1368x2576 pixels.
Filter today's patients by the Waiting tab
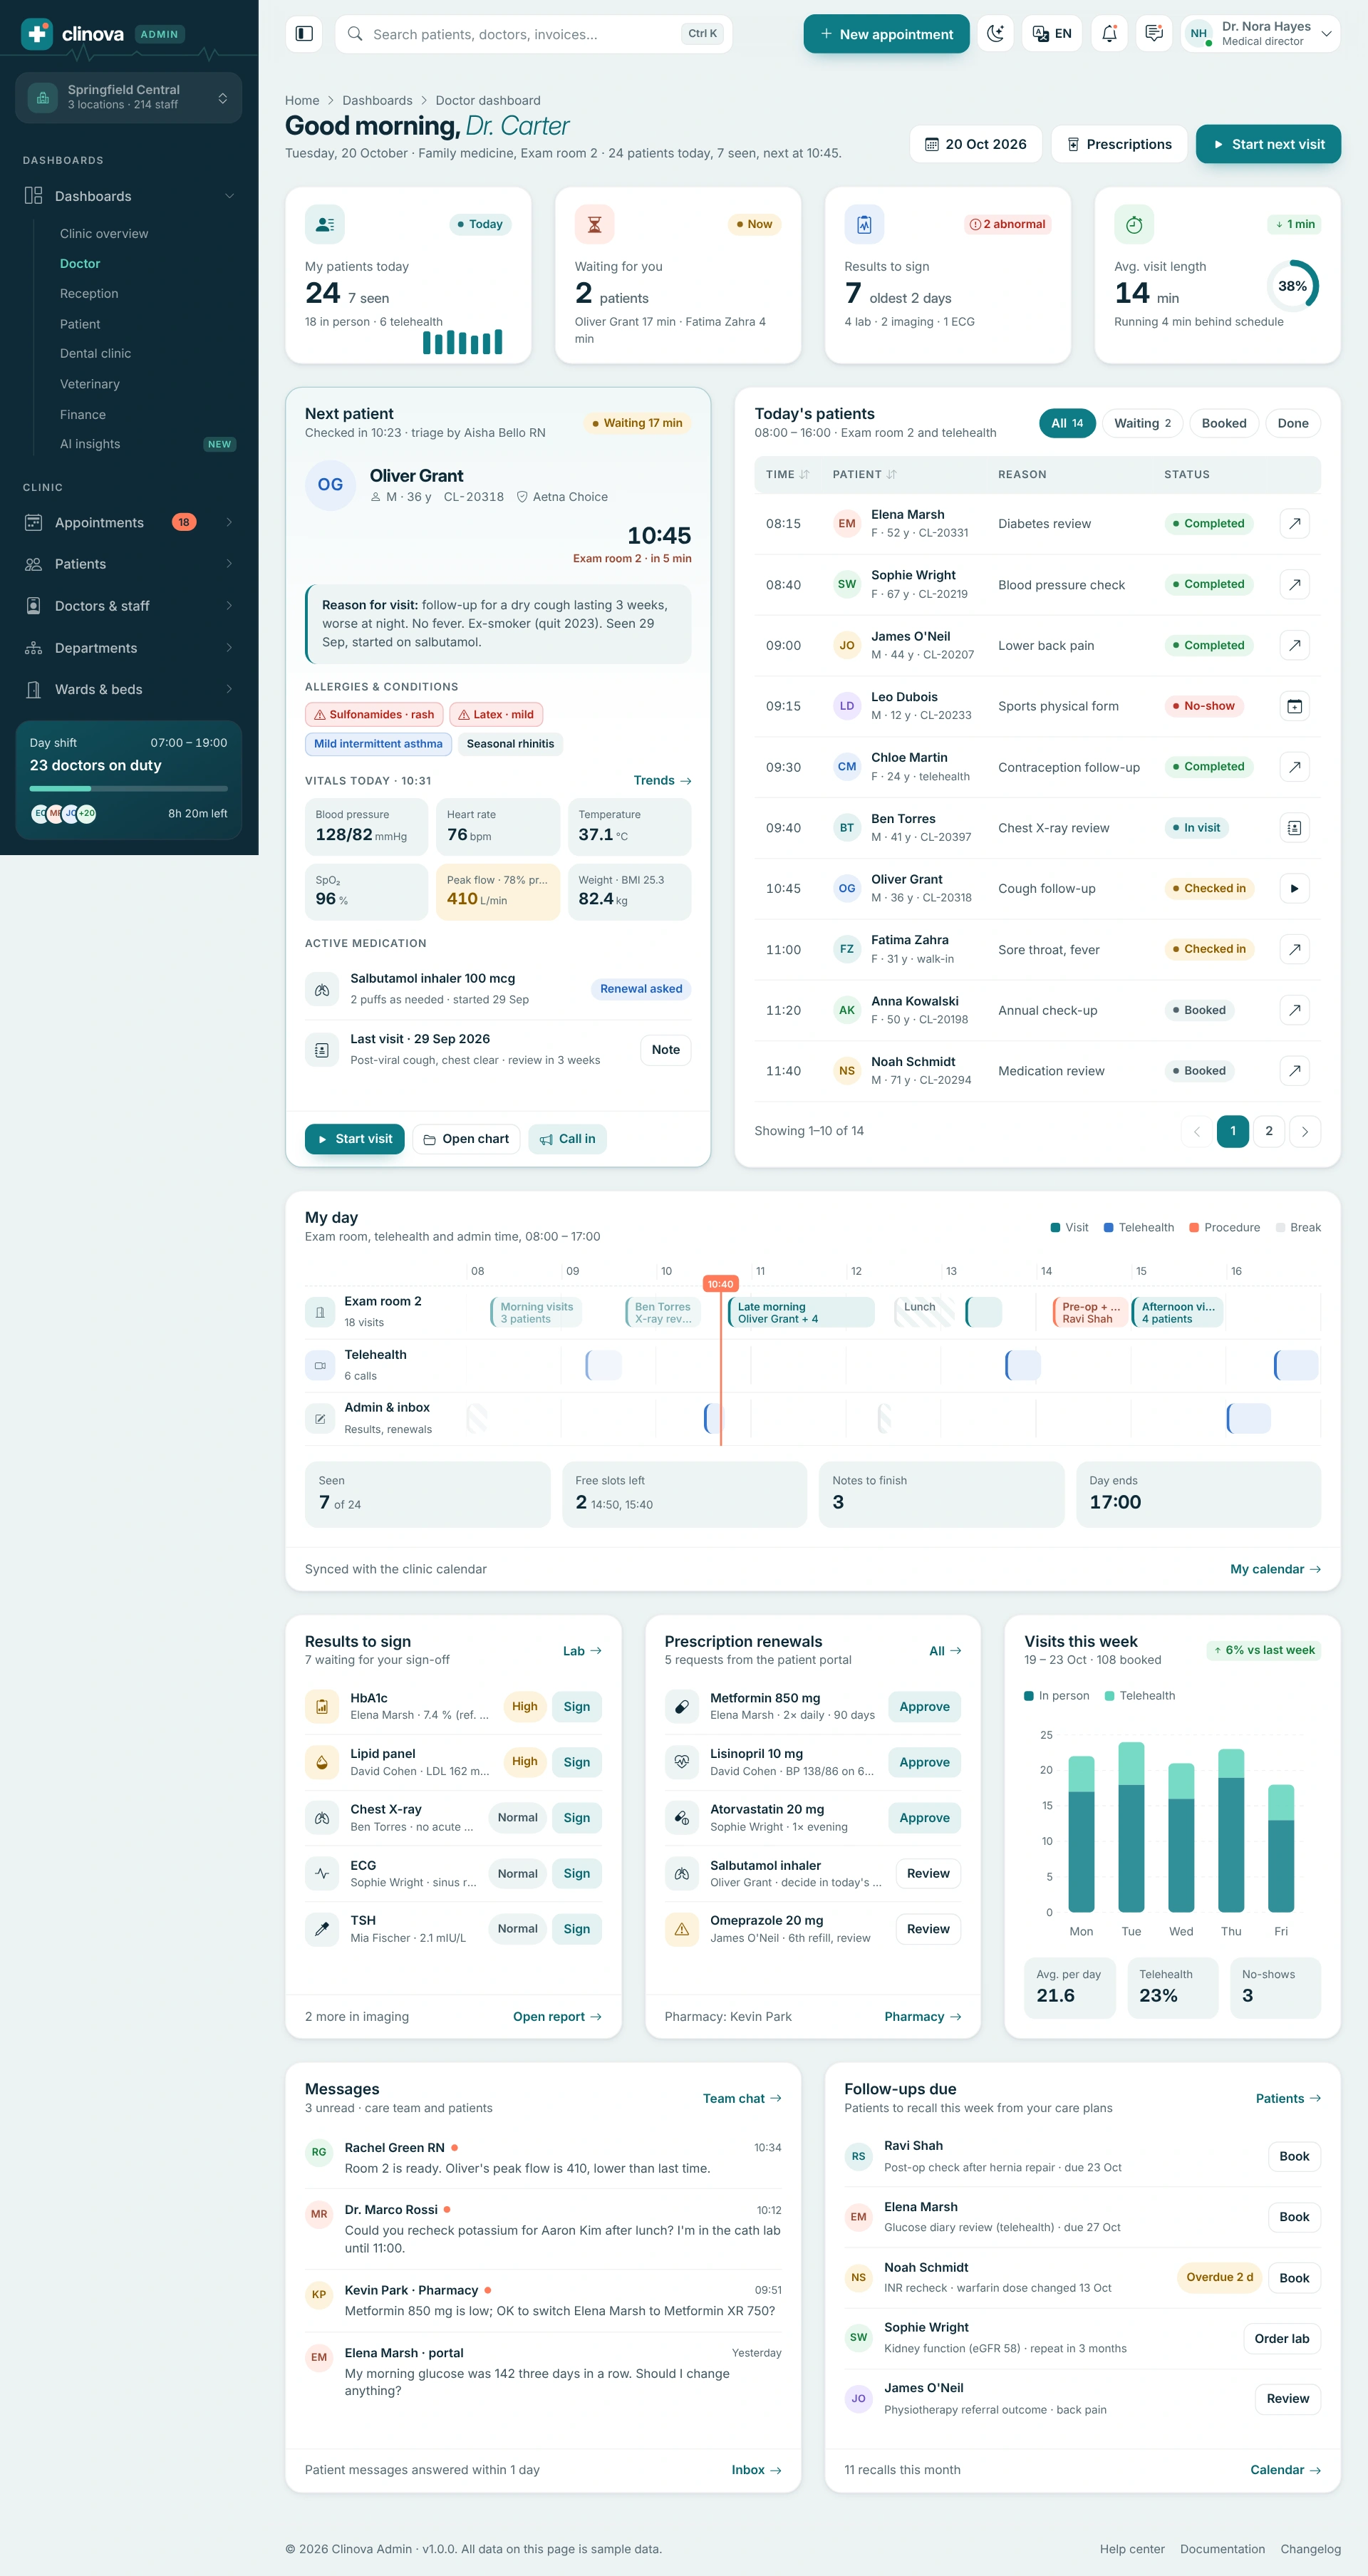tap(1142, 423)
